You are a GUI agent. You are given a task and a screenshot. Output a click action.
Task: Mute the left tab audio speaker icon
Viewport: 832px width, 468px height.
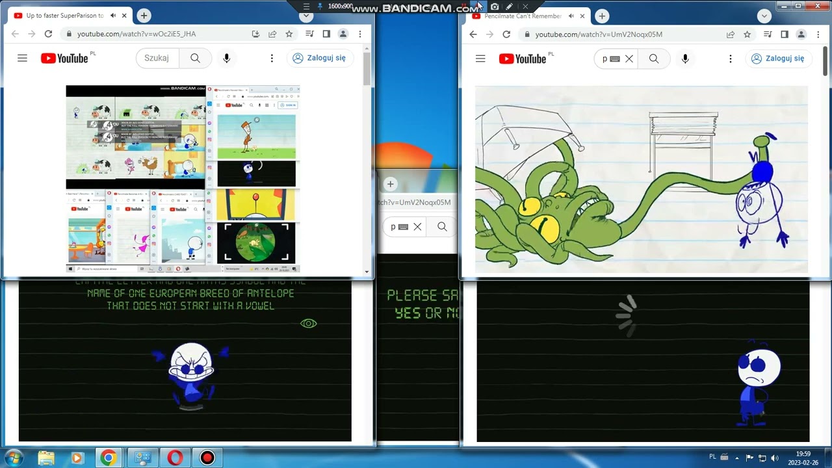[113, 16]
